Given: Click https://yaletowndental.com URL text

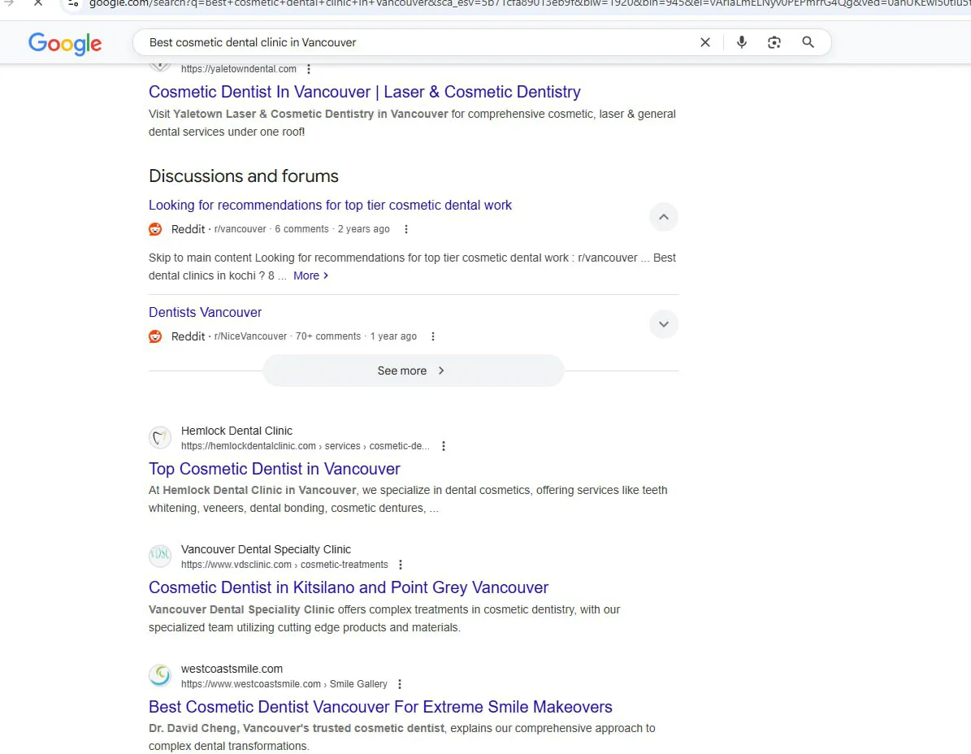Looking at the screenshot, I should pyautogui.click(x=238, y=69).
